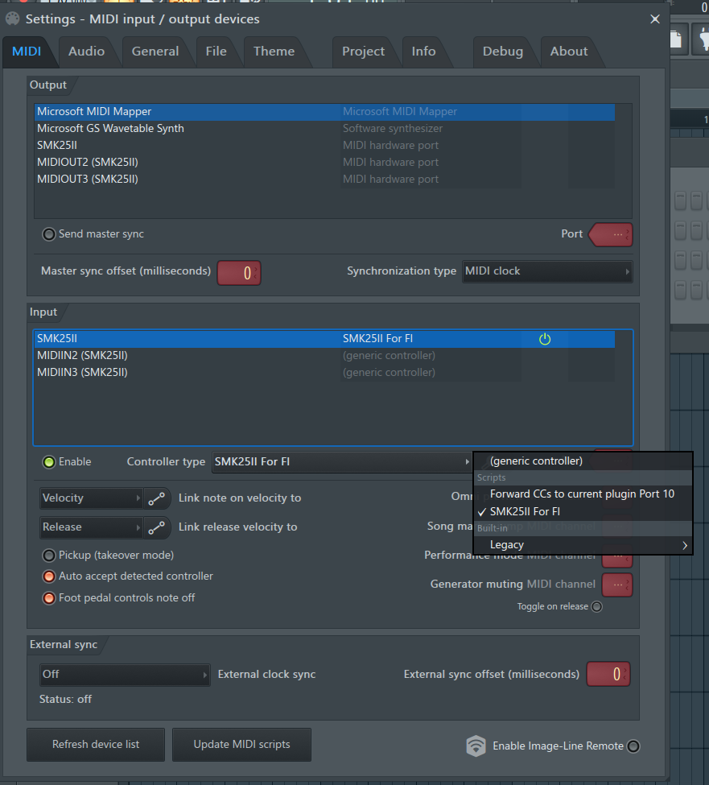The width and height of the screenshot is (709, 785).
Task: Click the power icon on SMK25II input row
Action: [x=545, y=339]
